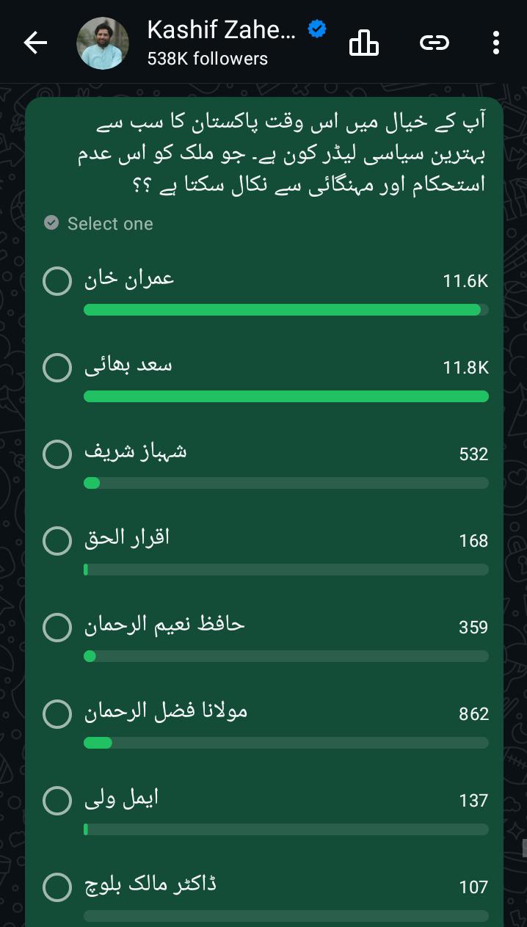Click the 11.8K vote count
The height and width of the screenshot is (927, 527).
[465, 368]
